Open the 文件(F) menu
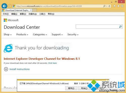Screen dimensions: 126x93 (6, 14)
